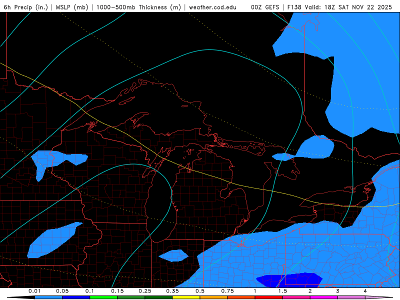This screenshot has height=300, width=400.
Task: Pick the red 1–1.5 legend swatch
Action: [x=269, y=297]
